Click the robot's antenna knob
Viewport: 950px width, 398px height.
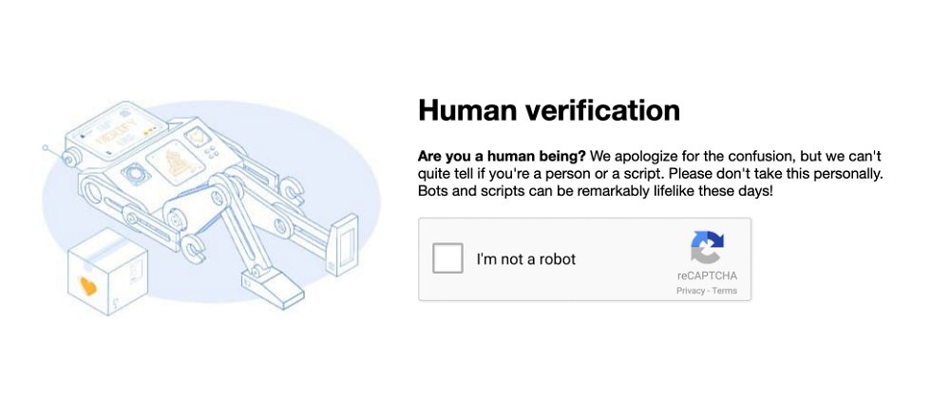pyautogui.click(x=45, y=147)
